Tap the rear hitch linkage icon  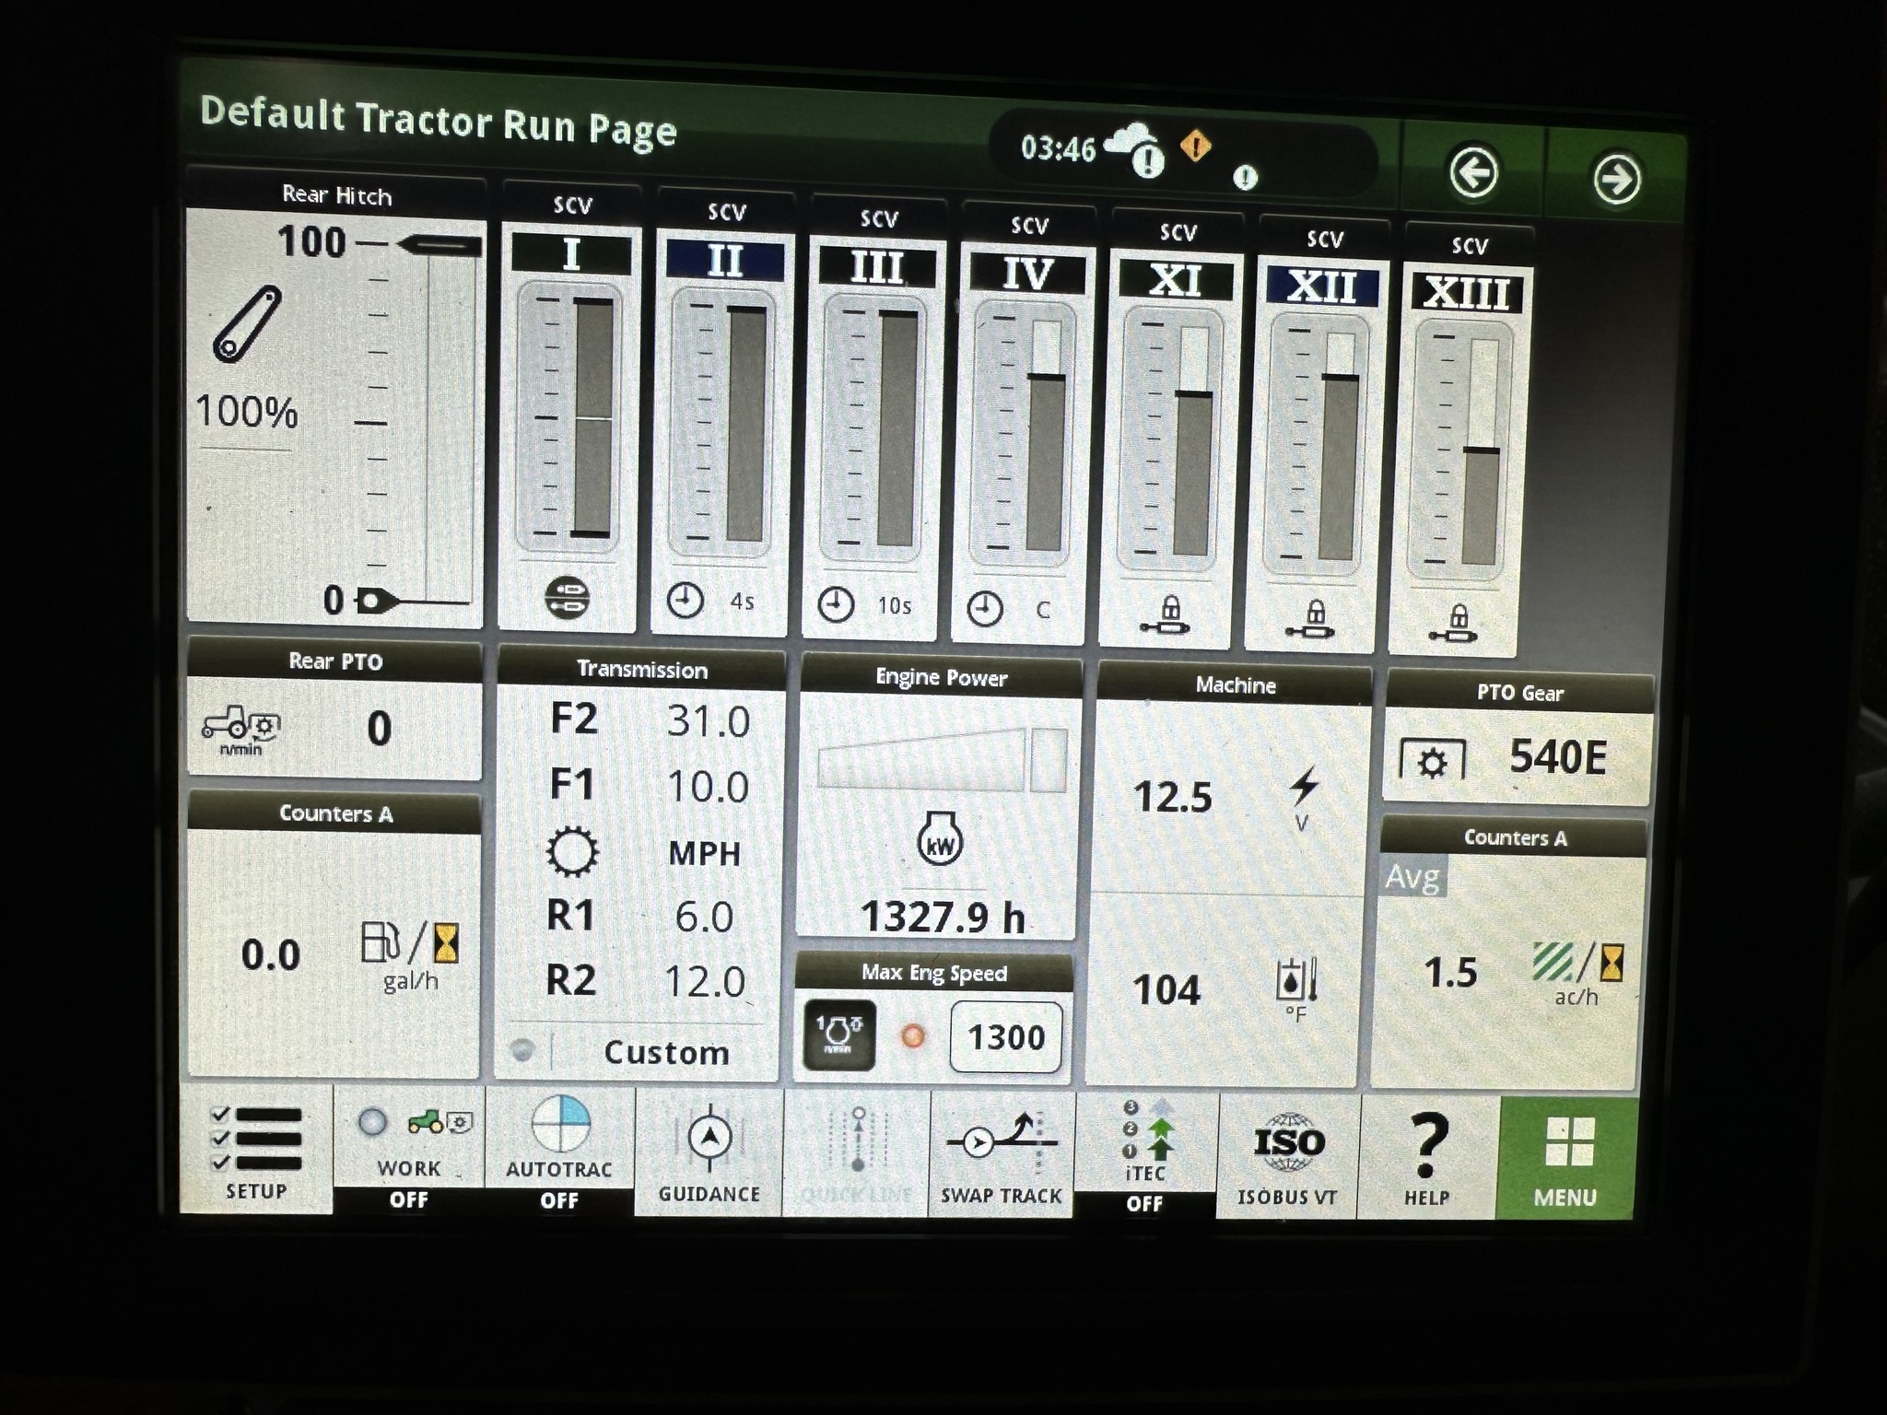247,323
